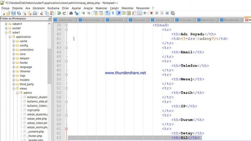Click the Redo toolbar icon
Image resolution: width=251 pixels, height=141 pixels.
(x=64, y=13)
